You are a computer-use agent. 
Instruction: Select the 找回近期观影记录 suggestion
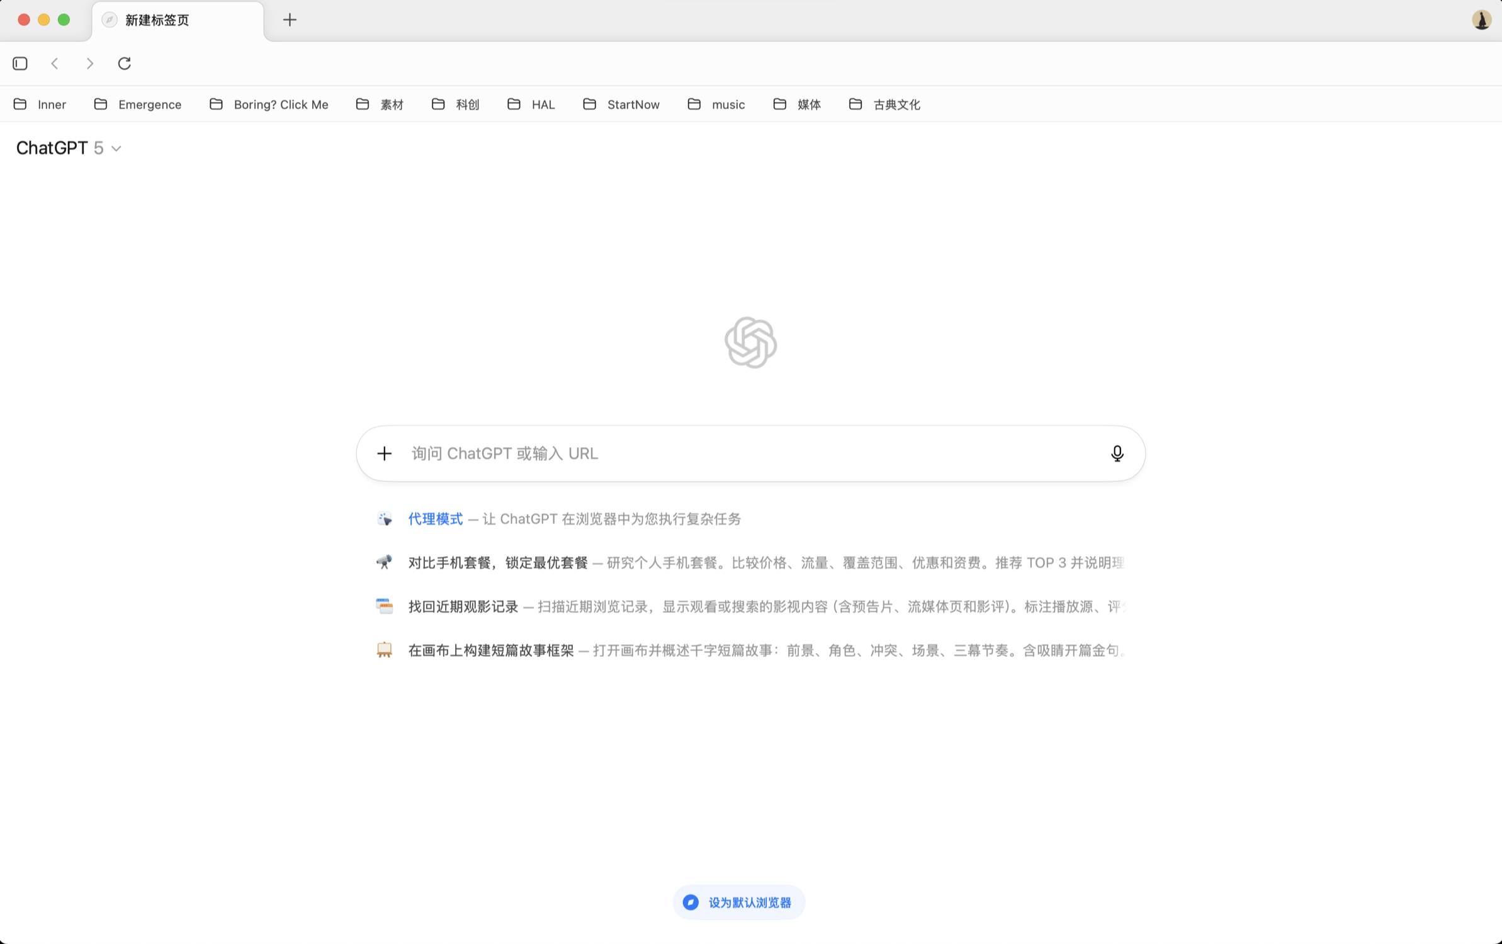[x=463, y=606]
